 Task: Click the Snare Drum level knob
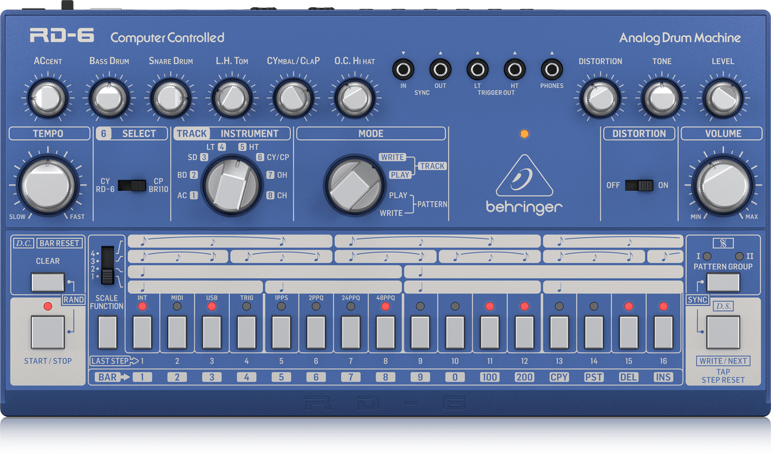point(170,98)
